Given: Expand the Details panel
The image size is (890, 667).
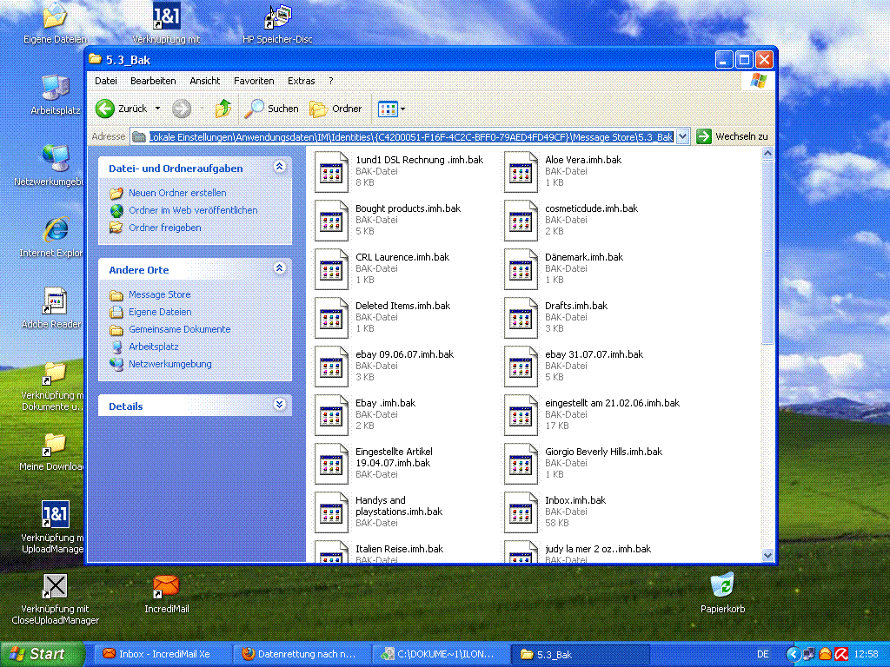Looking at the screenshot, I should tap(279, 405).
